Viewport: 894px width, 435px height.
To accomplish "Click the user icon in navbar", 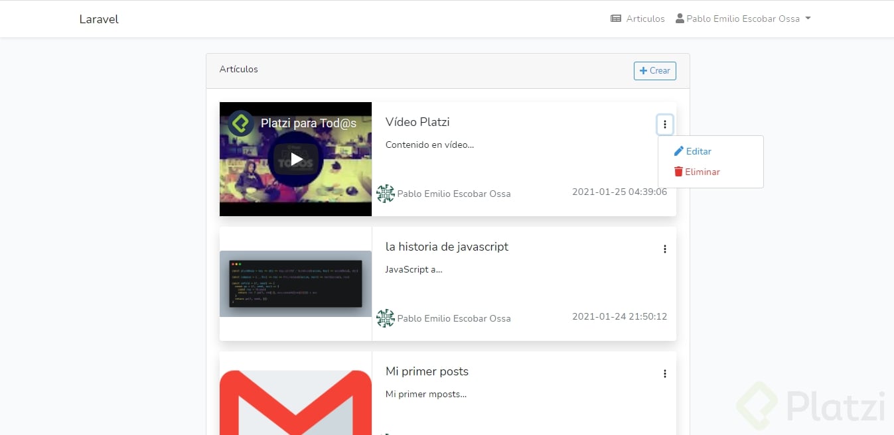I will (x=680, y=19).
